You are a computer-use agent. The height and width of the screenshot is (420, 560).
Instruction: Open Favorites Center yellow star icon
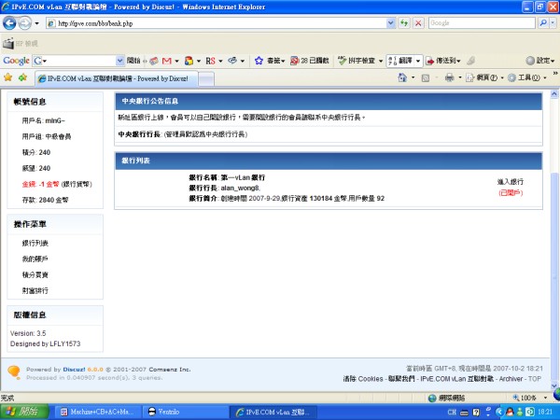click(7, 77)
